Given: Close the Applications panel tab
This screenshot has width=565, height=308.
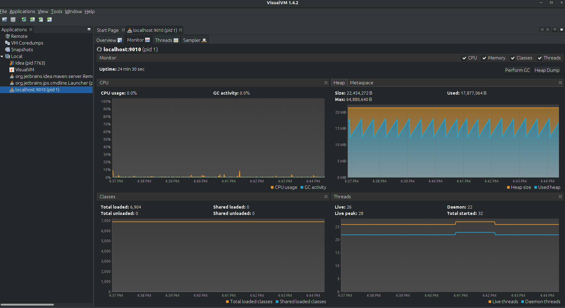Looking at the screenshot, I should tap(31, 30).
